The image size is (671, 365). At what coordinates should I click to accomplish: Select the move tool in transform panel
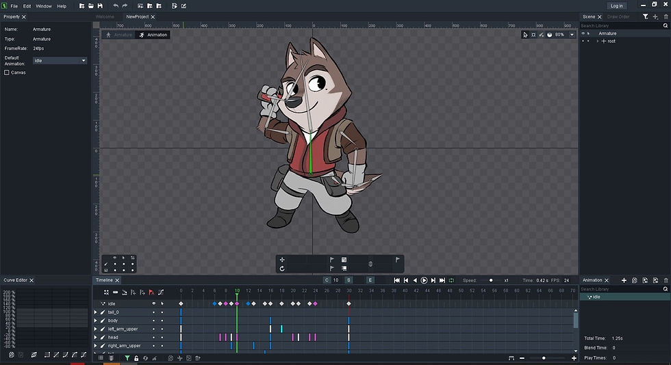point(282,260)
